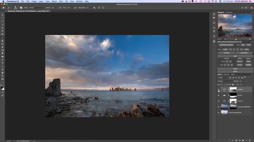The image size is (254, 142).
Task: Hide the bottom MonoLake RAF layer
Action: (x=219, y=112)
